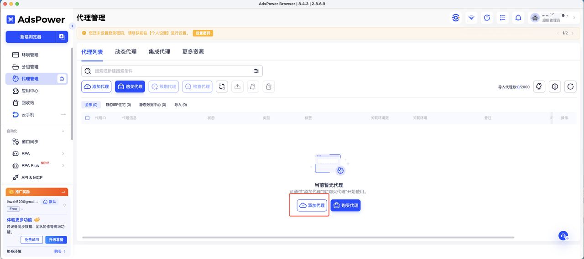584x259 pixels.
Task: Click the Wi-Fi network icon in the top bar
Action: click(471, 18)
